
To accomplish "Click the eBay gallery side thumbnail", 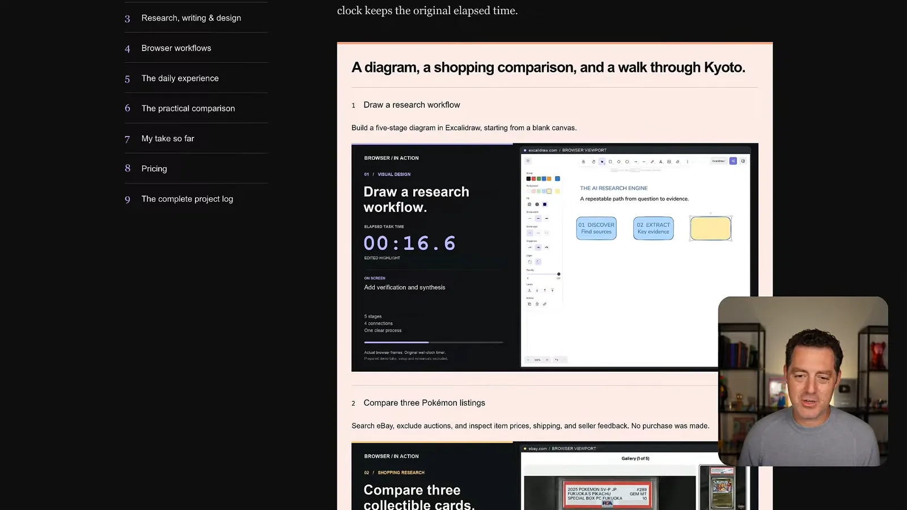I will (722, 487).
